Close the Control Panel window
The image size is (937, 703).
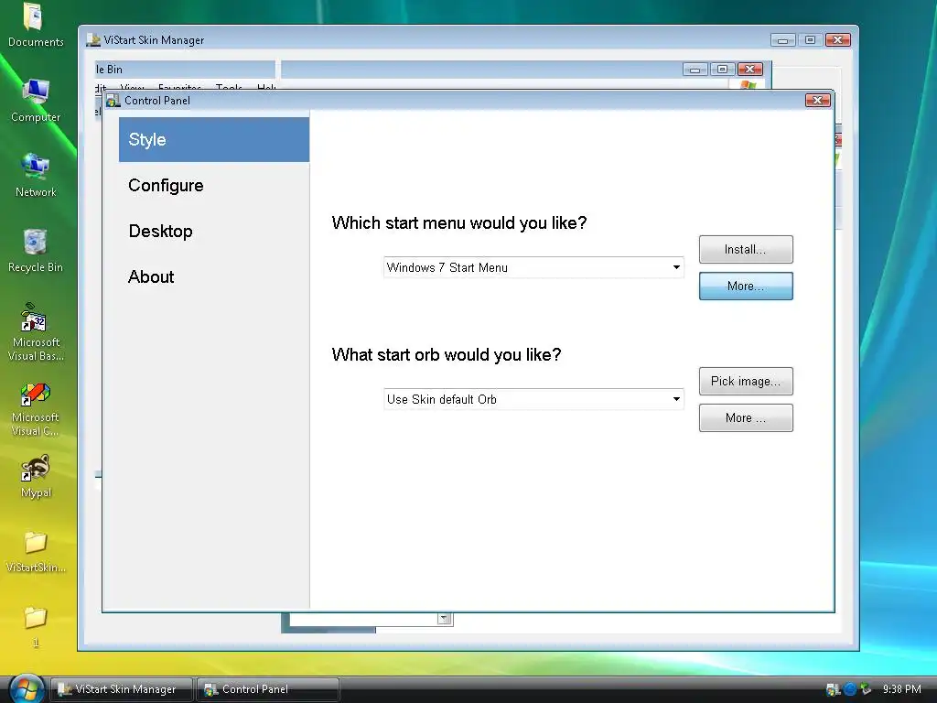(817, 100)
